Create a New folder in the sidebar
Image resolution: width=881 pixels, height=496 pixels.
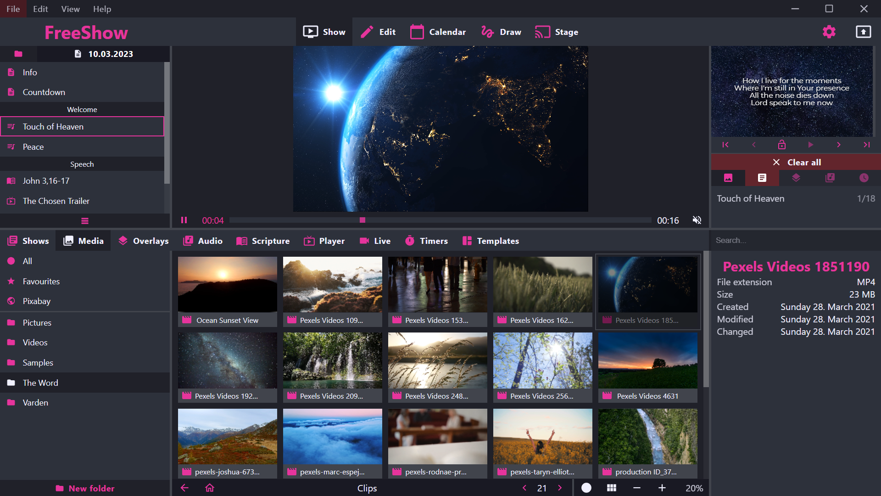[x=85, y=488]
